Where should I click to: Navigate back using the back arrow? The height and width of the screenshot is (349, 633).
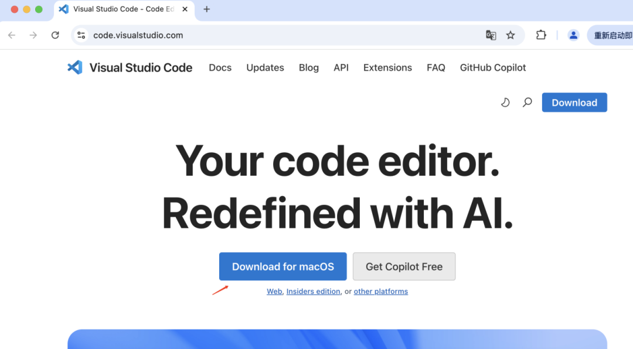[12, 35]
